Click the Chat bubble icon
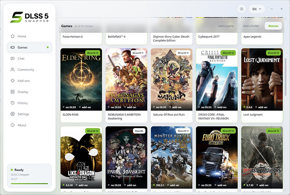 point(12,58)
